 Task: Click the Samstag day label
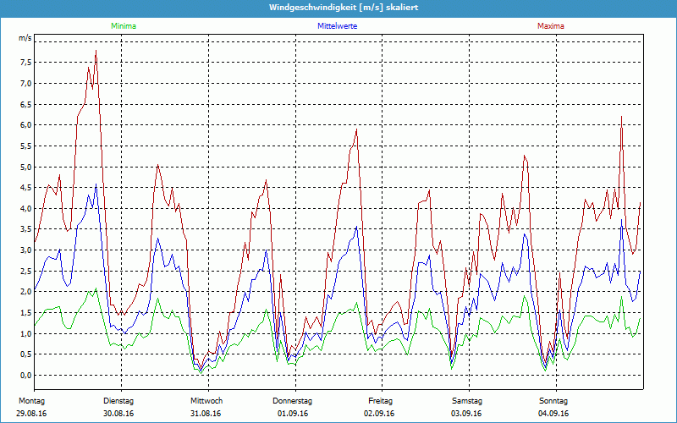click(x=467, y=401)
